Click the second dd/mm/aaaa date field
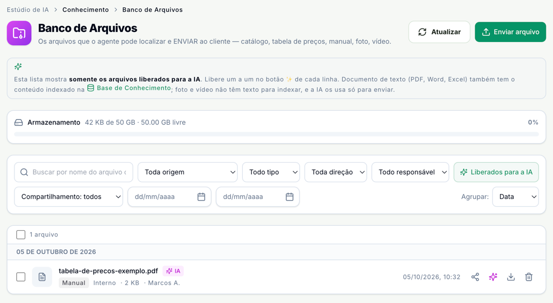Screen dimensions: 553x303 [258, 197]
